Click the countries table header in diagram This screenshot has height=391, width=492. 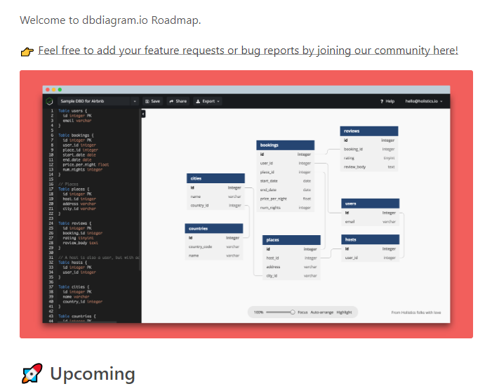tap(215, 228)
